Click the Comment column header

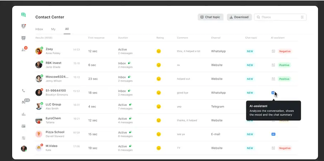(x=183, y=38)
